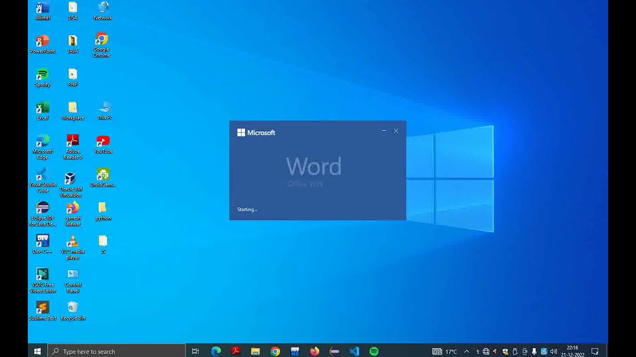Open Spotify desktop shortcut

click(x=43, y=77)
